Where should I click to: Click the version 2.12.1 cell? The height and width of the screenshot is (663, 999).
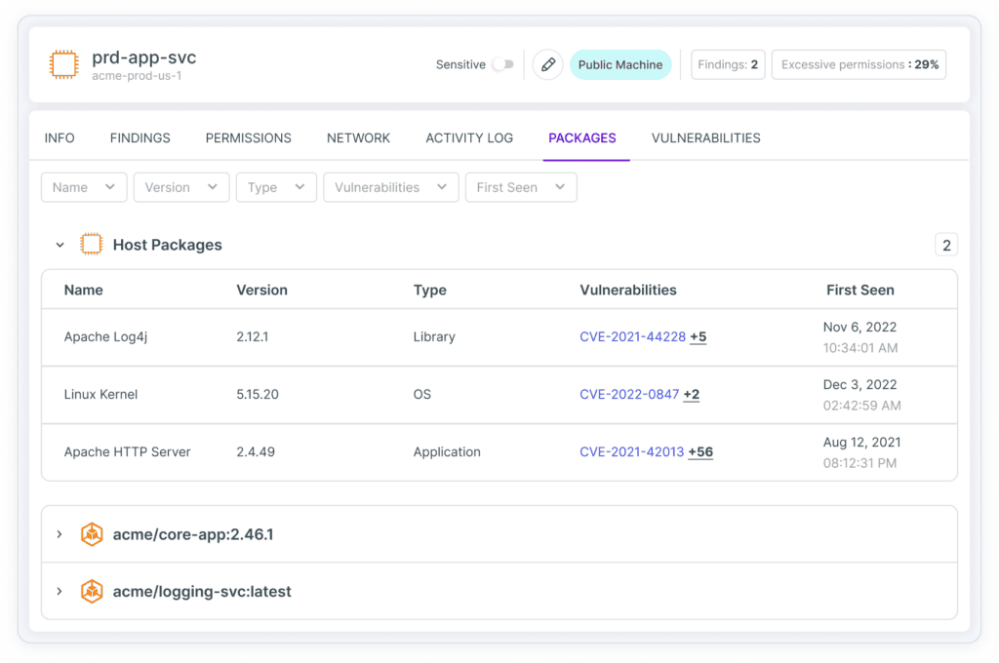click(253, 337)
